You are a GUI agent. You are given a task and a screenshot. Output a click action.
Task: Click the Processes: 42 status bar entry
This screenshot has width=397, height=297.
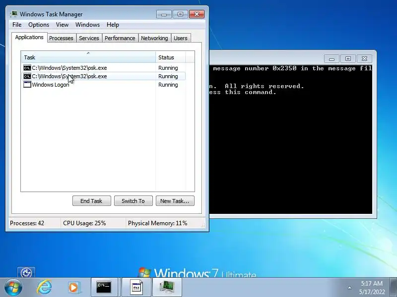pos(27,223)
